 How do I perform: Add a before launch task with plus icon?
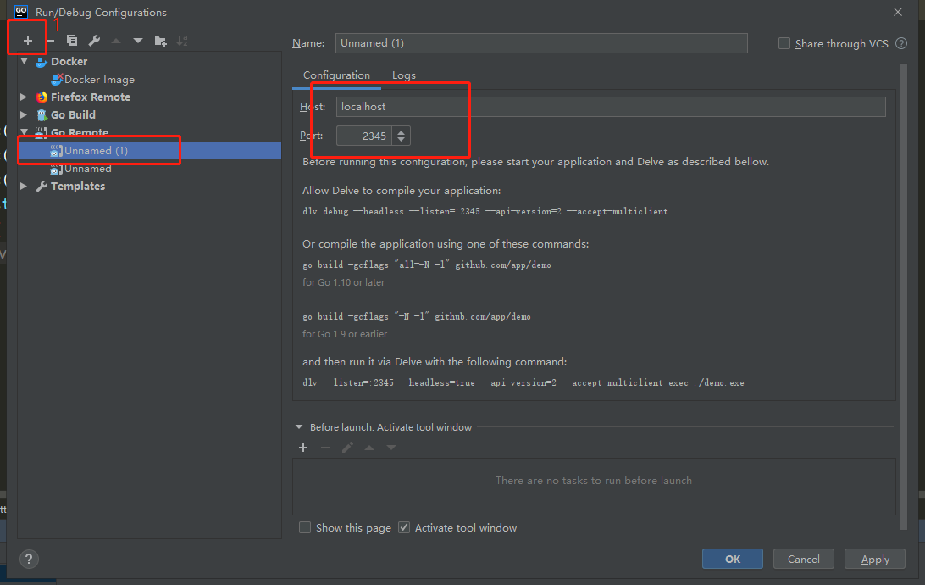[x=303, y=448]
